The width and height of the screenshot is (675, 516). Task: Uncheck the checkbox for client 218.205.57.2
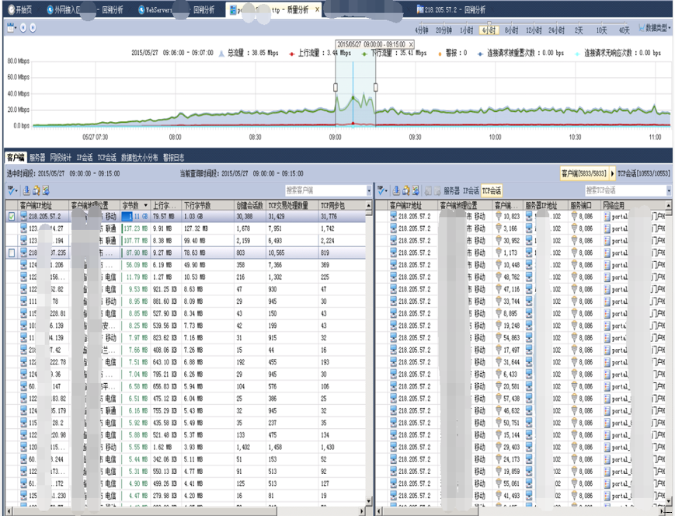11,217
